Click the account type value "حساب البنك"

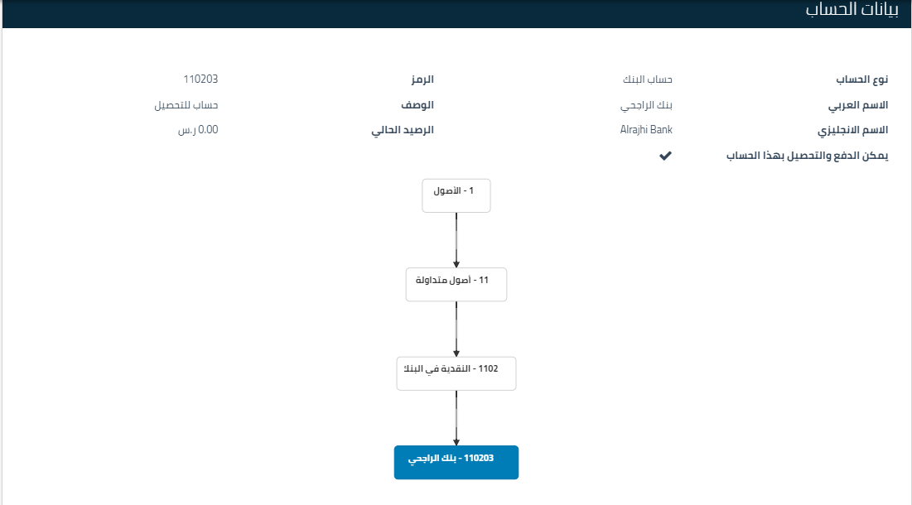click(649, 79)
